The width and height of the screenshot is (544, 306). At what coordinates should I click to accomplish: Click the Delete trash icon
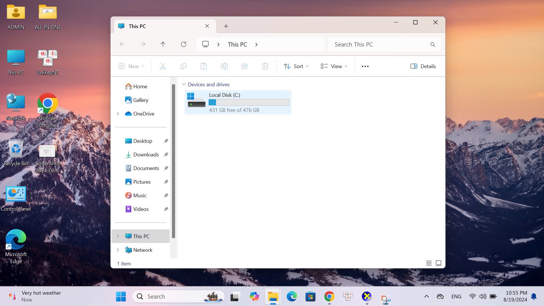(265, 66)
